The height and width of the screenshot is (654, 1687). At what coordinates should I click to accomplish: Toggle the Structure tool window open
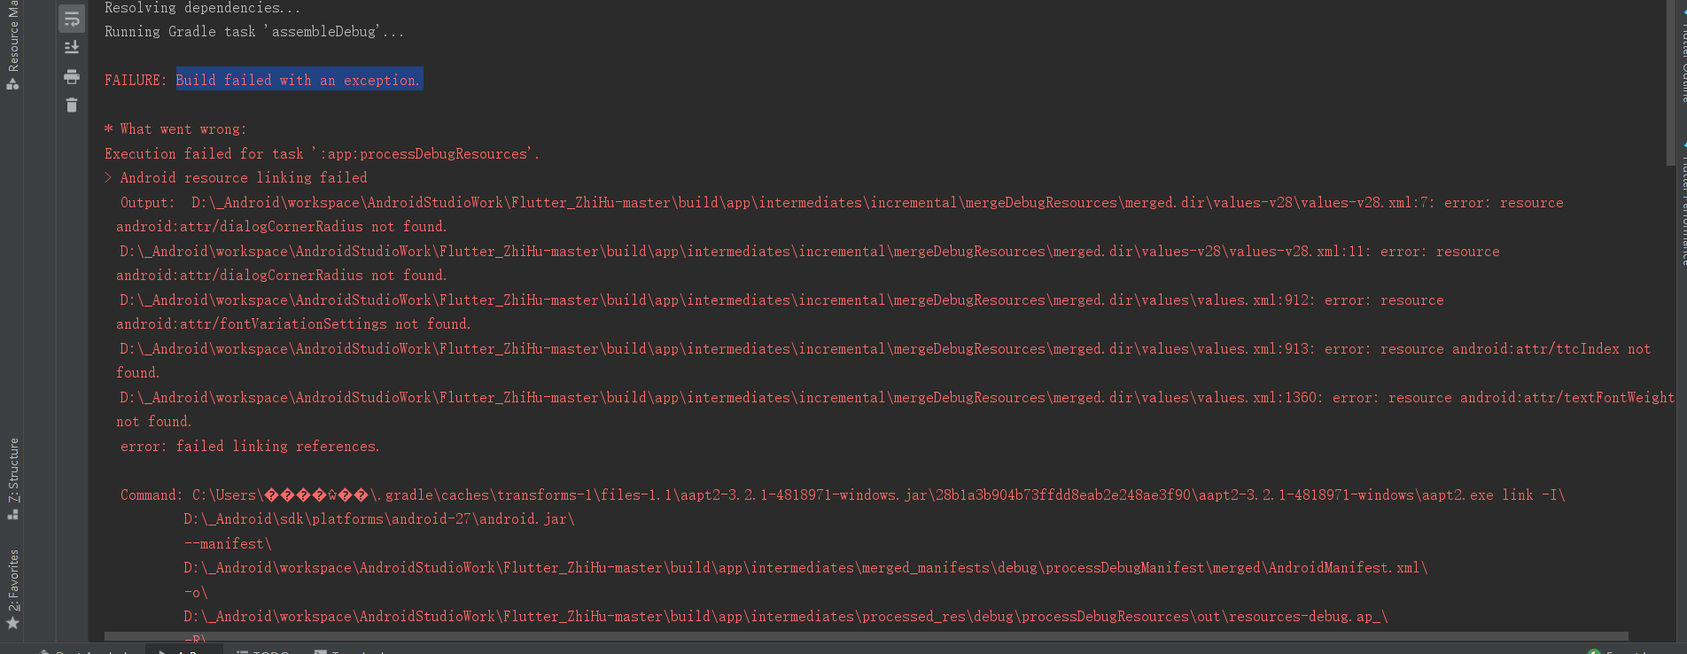coord(12,469)
